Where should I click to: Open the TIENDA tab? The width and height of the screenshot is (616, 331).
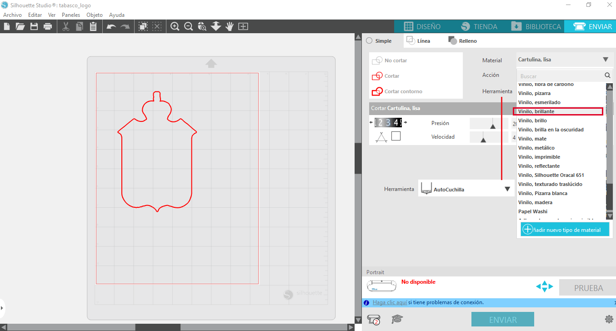pos(479,26)
